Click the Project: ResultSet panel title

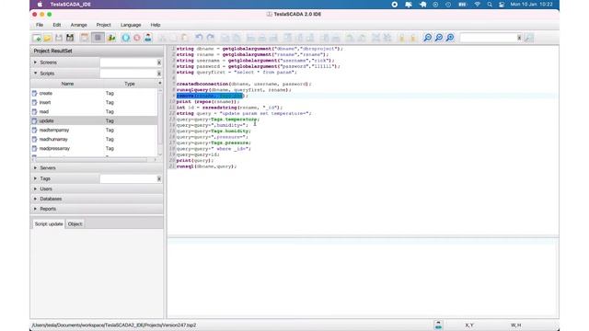click(53, 51)
